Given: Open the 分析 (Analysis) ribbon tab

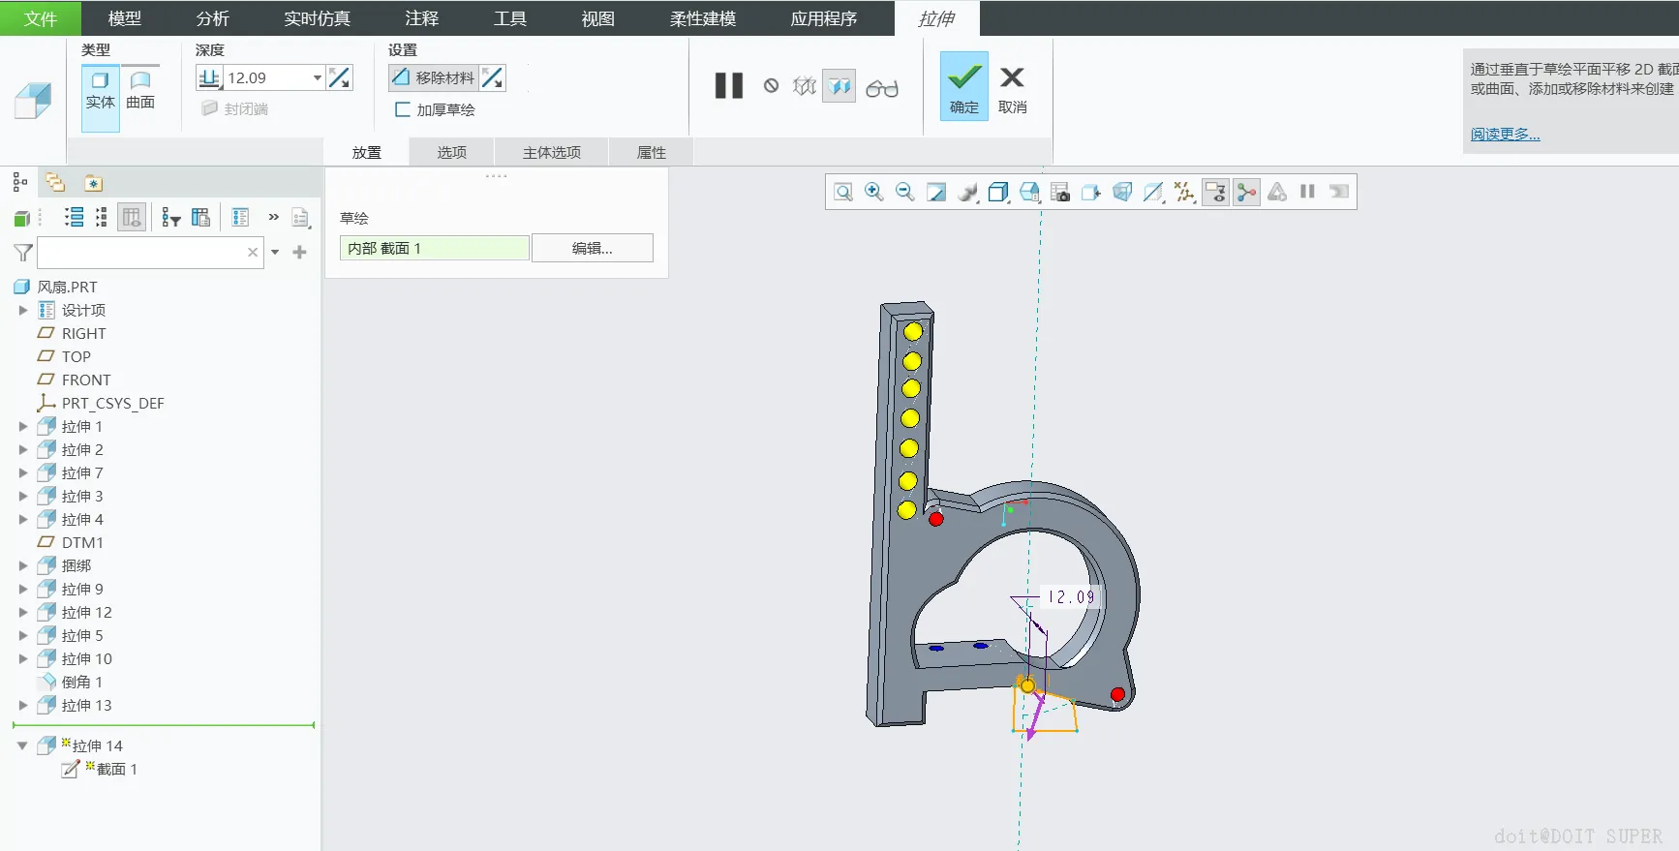Looking at the screenshot, I should click(212, 18).
